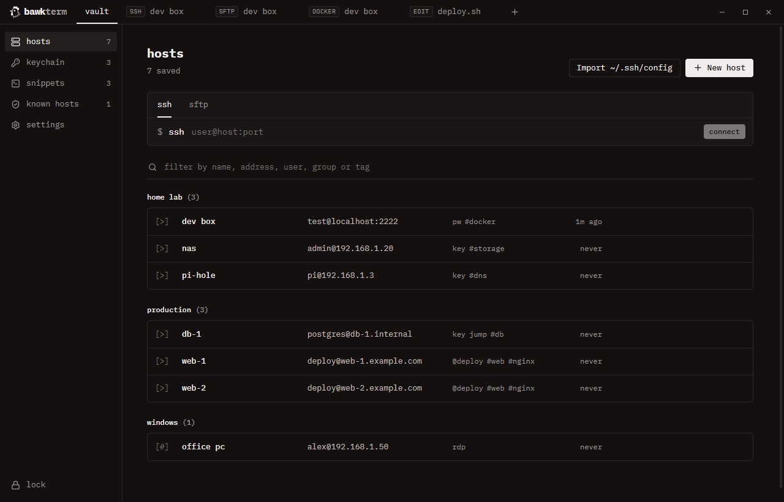Image resolution: width=784 pixels, height=502 pixels.
Task: Open the DOCKER dev box tab
Action: (343, 12)
